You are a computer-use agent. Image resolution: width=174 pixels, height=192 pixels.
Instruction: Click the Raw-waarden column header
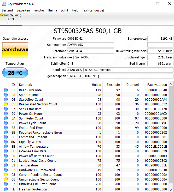click(154, 85)
